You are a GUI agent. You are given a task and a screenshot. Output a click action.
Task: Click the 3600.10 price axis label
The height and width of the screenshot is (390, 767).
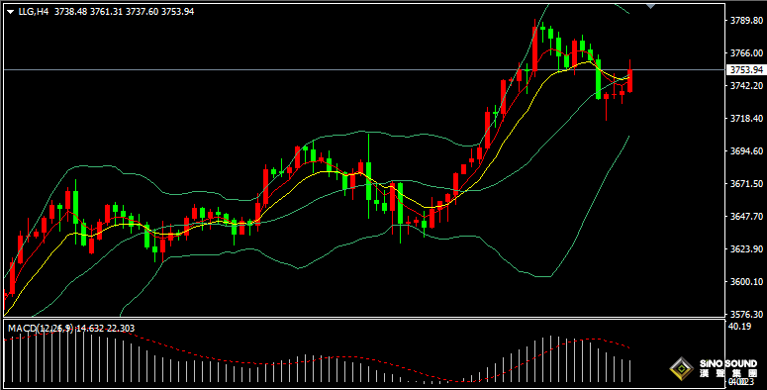(746, 281)
